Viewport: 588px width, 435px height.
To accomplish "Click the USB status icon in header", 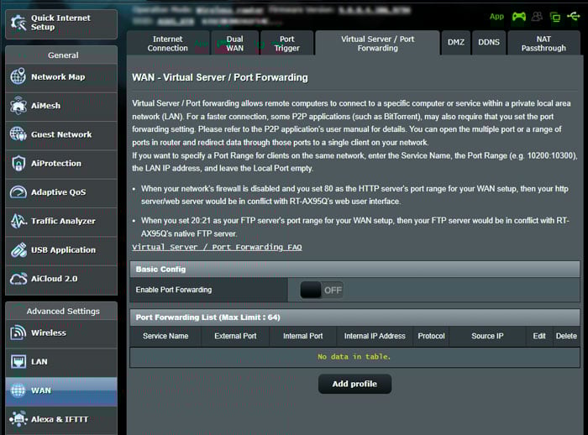I will [574, 16].
